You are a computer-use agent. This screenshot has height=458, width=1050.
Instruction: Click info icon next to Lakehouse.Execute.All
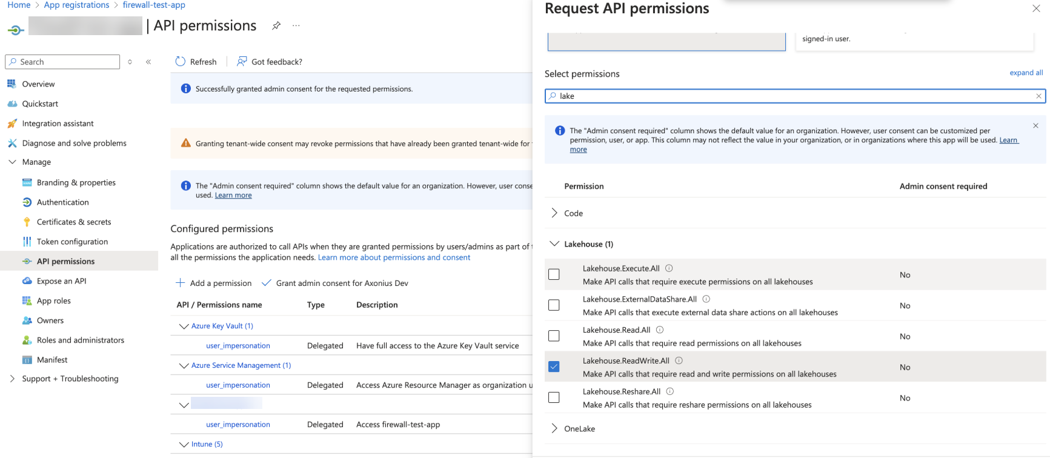669,268
